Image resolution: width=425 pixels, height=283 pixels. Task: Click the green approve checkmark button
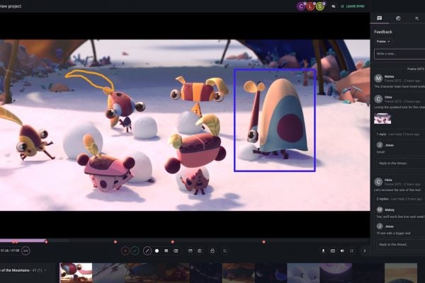click(x=135, y=250)
